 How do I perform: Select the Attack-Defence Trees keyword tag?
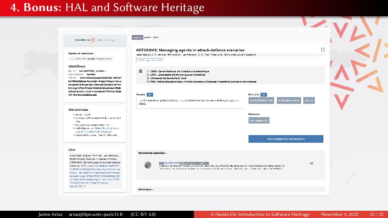pos(261,101)
